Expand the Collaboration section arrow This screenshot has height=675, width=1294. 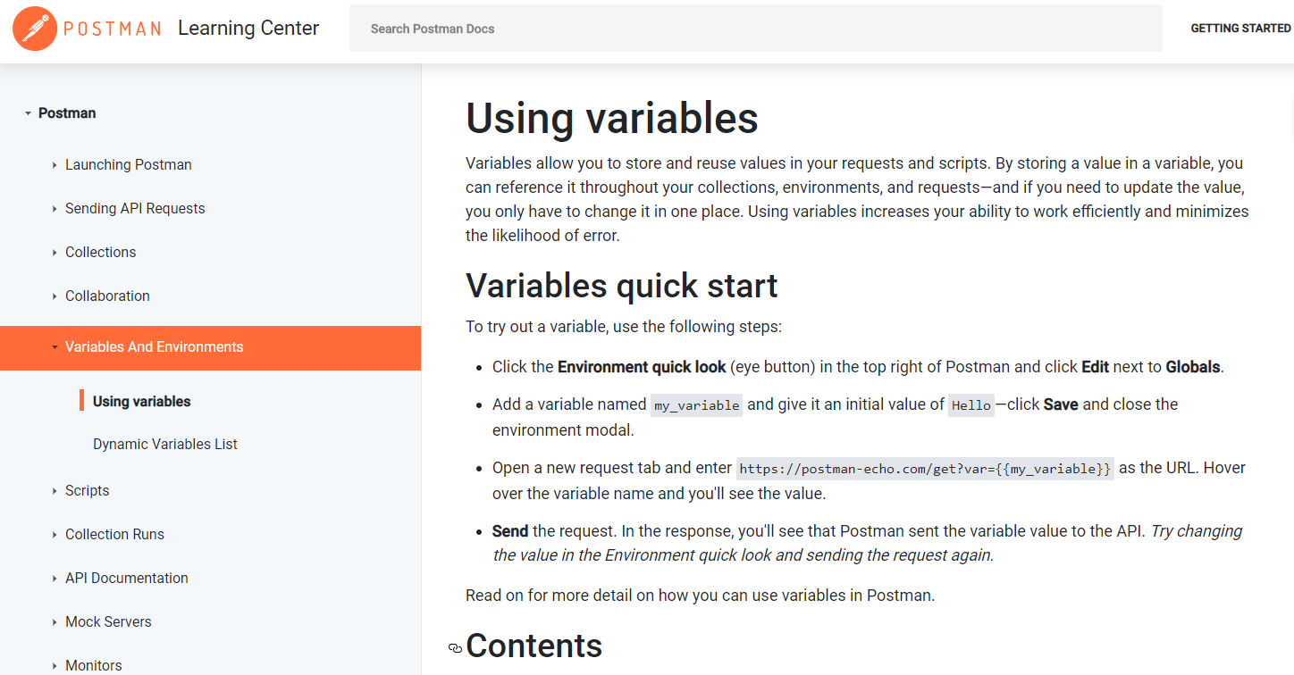pyautogui.click(x=55, y=296)
